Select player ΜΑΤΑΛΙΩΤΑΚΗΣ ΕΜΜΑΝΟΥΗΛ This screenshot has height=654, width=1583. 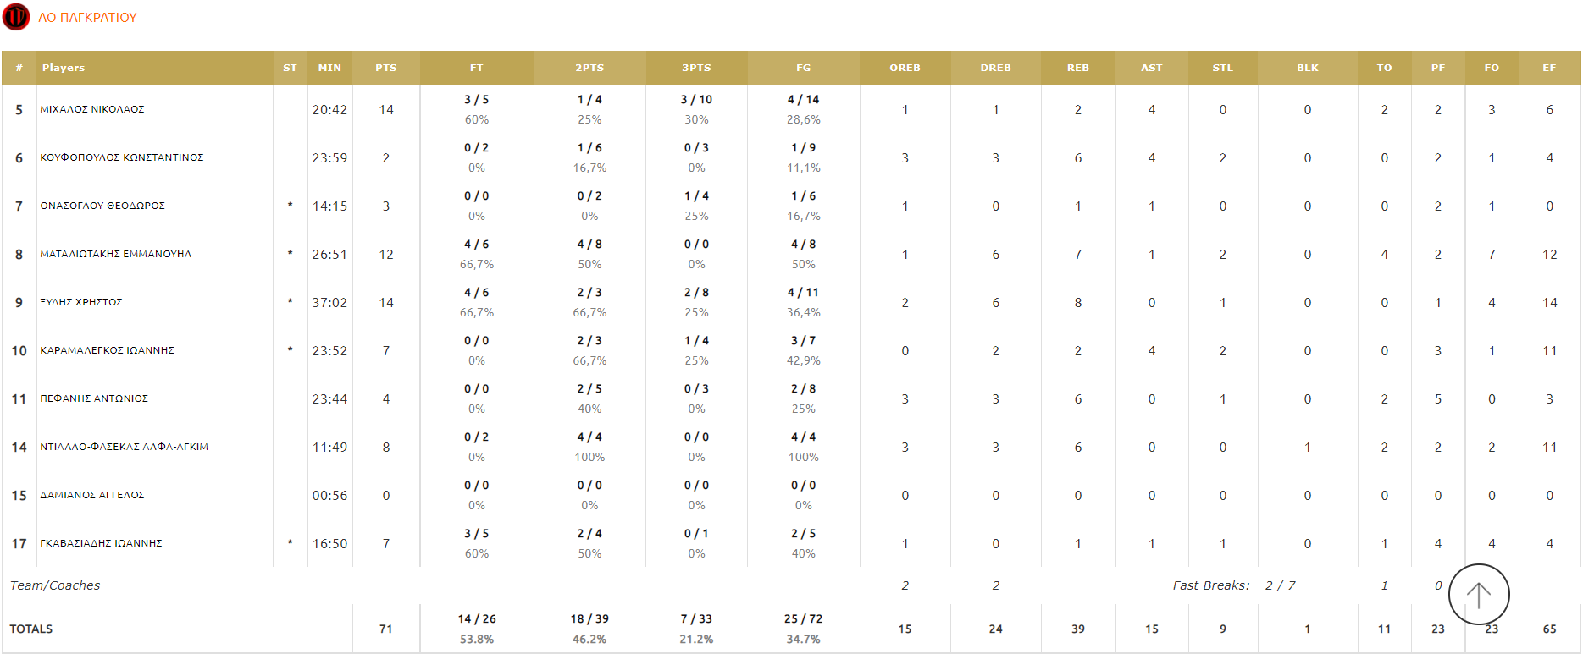click(x=116, y=254)
